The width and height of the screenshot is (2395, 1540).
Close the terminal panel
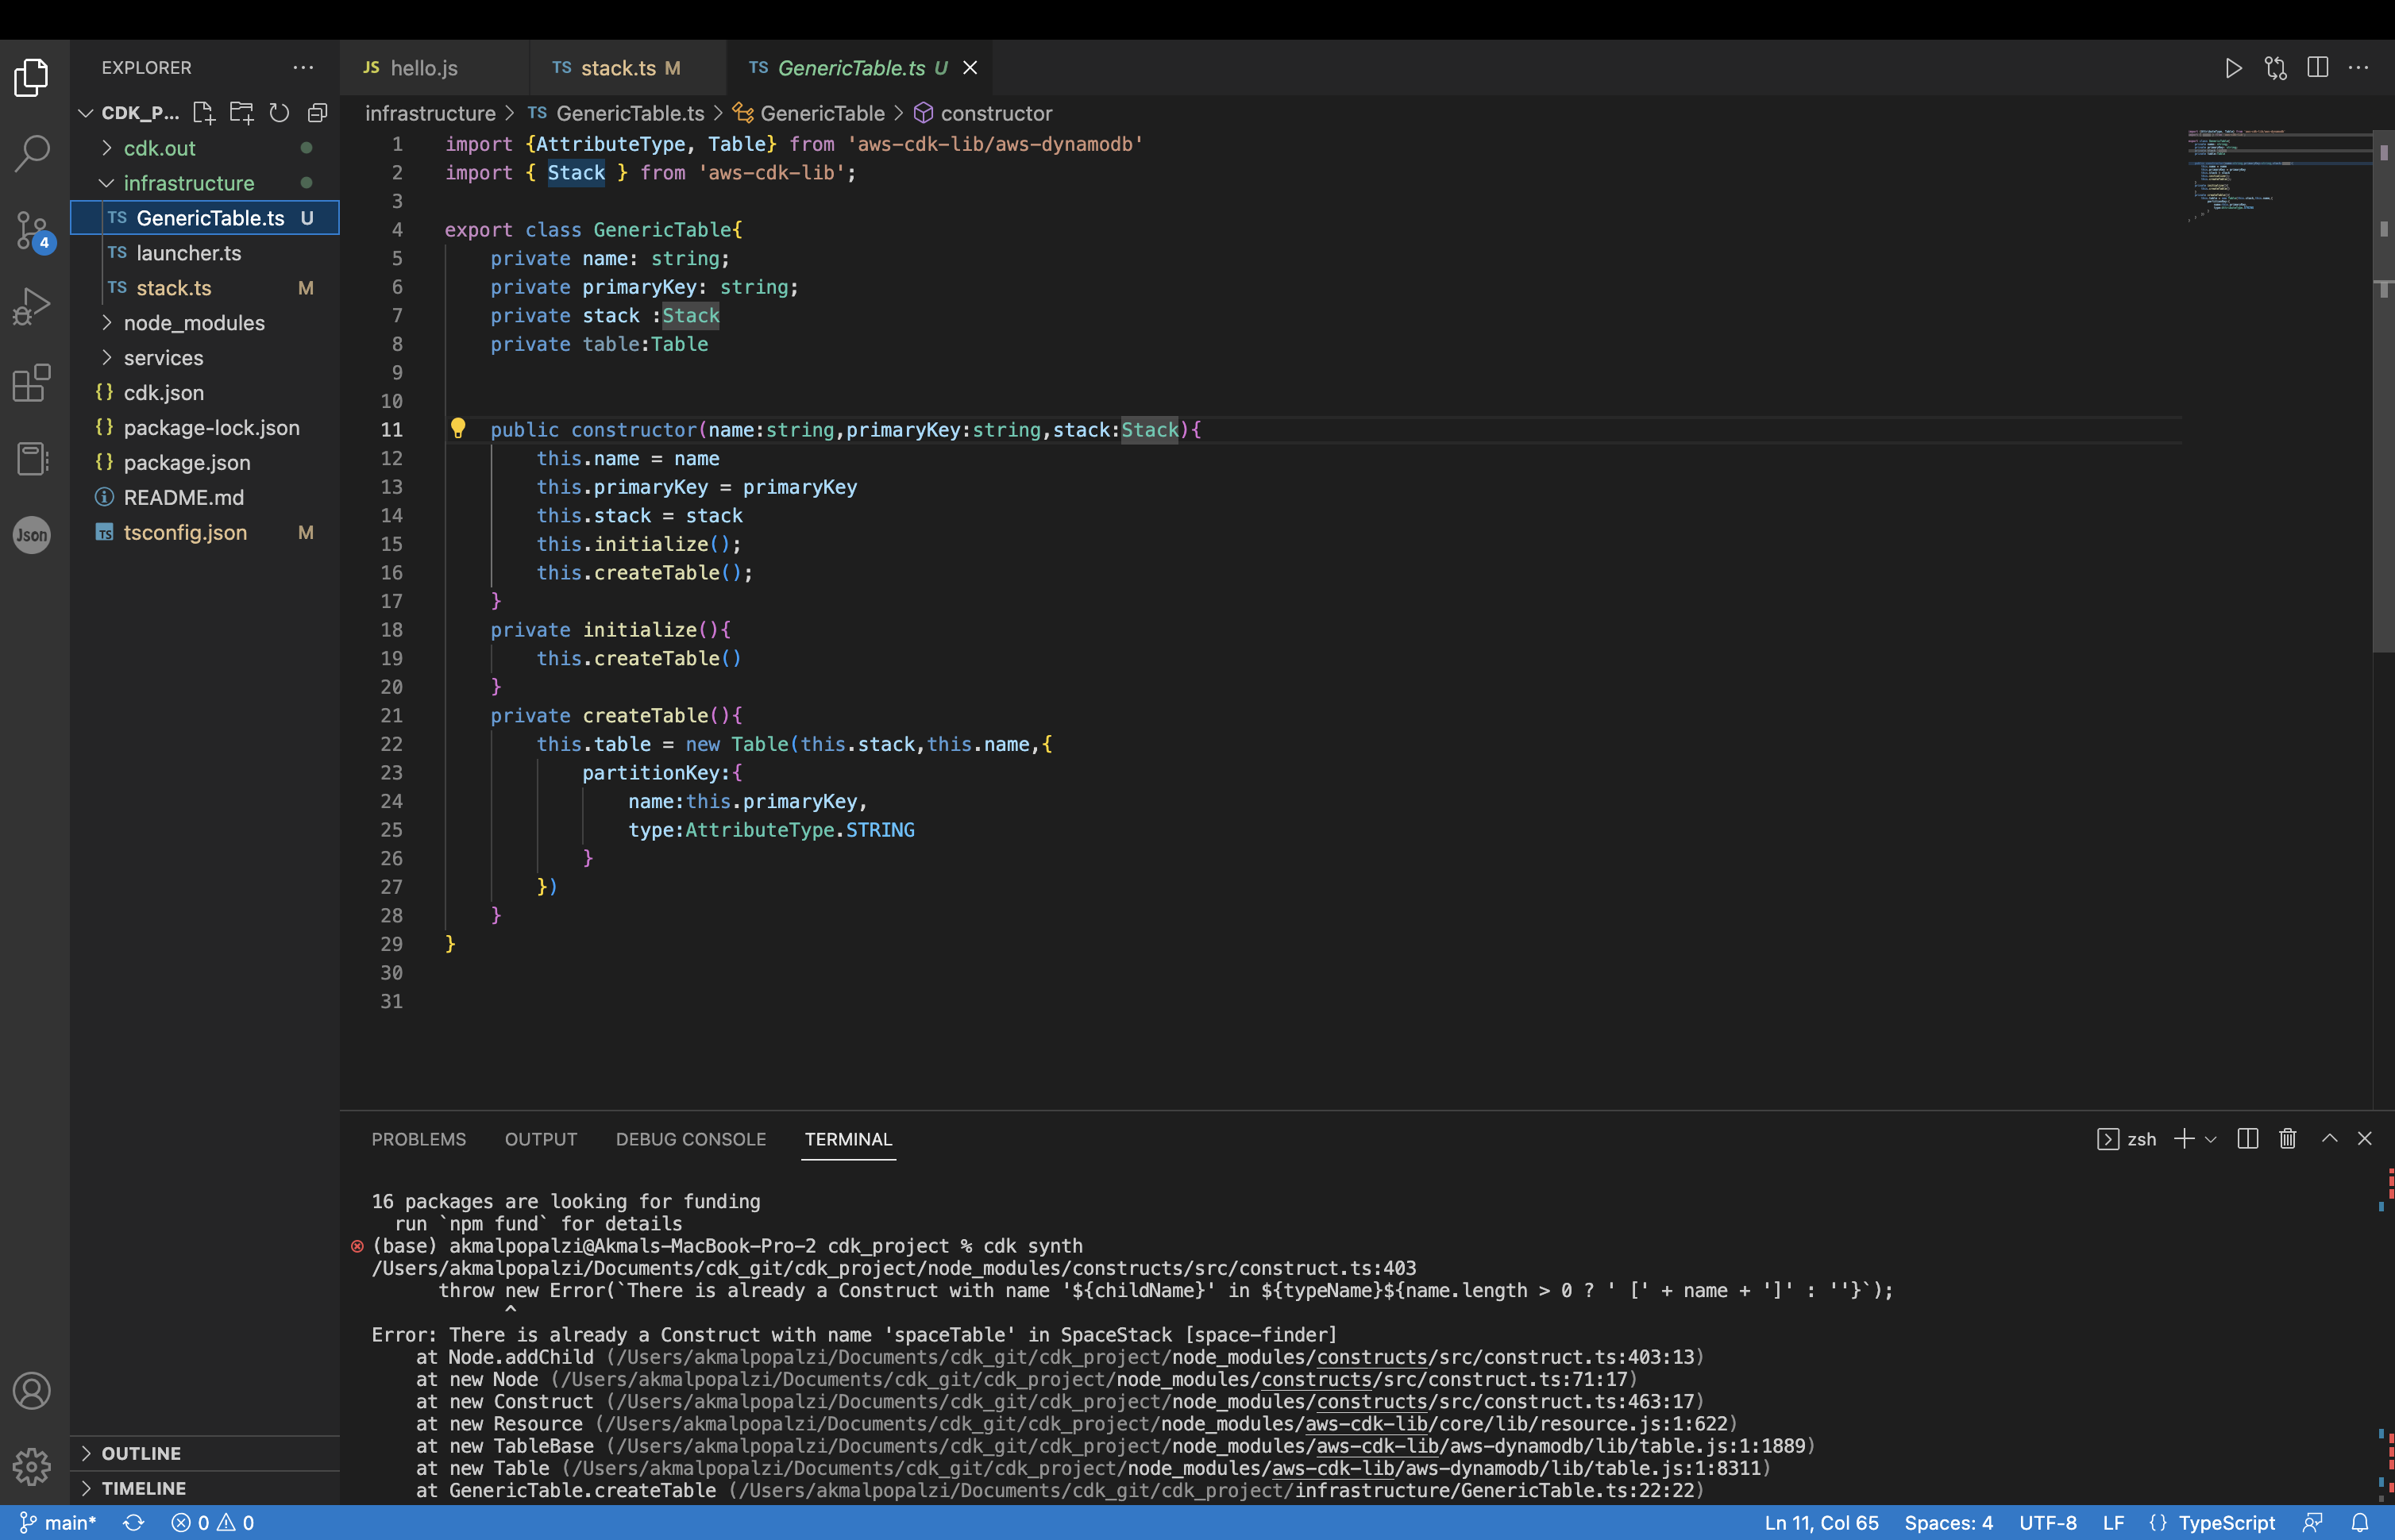(2365, 1139)
